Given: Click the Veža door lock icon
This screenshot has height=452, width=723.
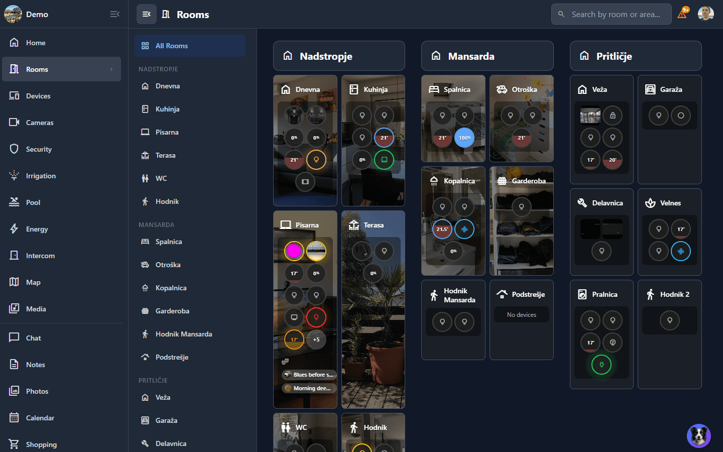Looking at the screenshot, I should 613,116.
